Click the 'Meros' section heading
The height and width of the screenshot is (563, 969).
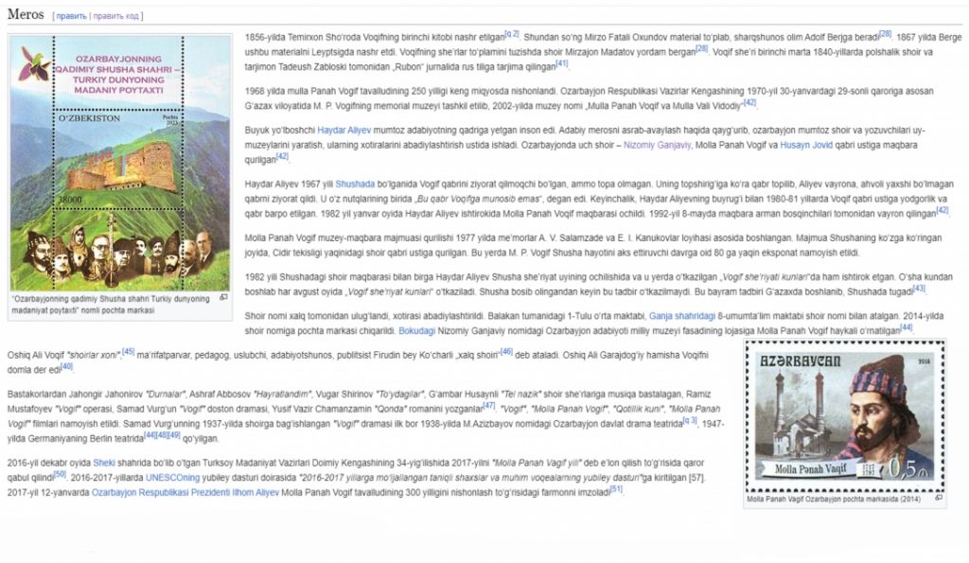(x=26, y=14)
